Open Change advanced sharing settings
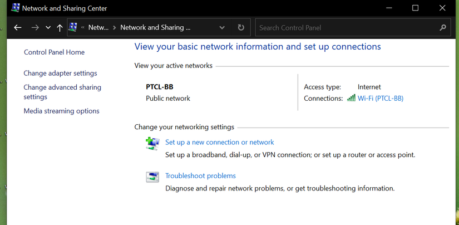459x225 pixels. (x=62, y=92)
